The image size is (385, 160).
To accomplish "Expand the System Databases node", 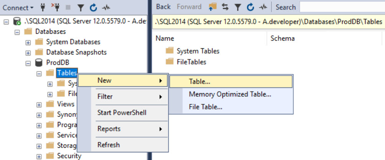I will pyautogui.click(x=28, y=43).
